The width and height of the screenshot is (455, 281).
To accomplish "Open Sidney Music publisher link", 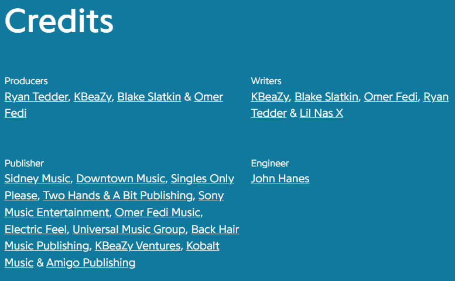I will tap(37, 179).
